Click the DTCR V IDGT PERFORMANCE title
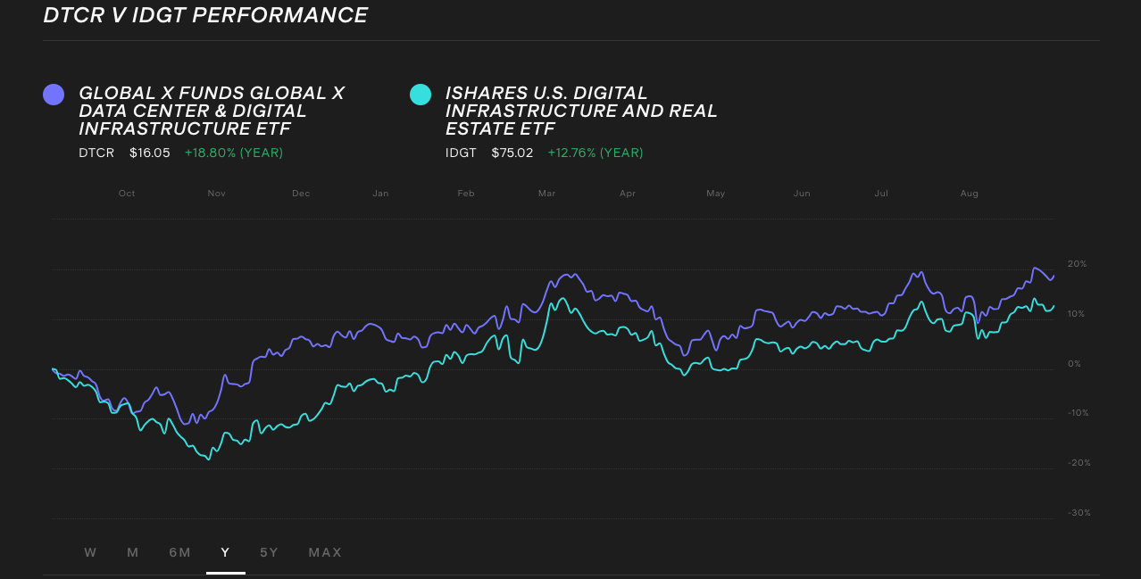This screenshot has width=1141, height=579. click(204, 15)
